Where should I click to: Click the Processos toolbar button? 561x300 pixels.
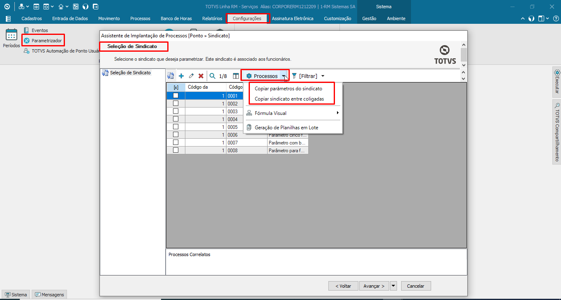point(262,76)
